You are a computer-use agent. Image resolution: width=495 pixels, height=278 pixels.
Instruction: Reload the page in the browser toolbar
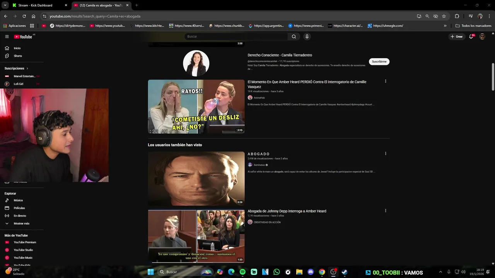coord(24,16)
